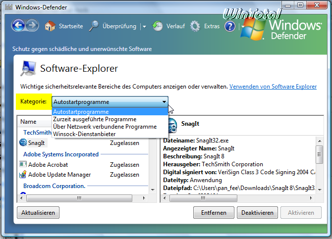
Task: Click details pane vertical scrollbar thumb
Action: (319, 154)
